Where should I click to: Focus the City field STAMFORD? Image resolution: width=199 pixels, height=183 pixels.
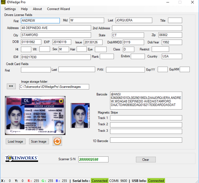(x=56, y=35)
